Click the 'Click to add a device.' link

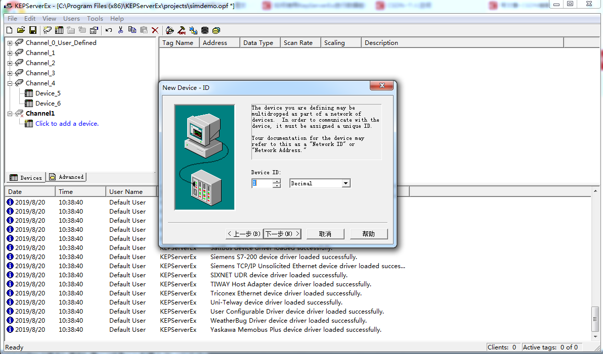(x=67, y=123)
